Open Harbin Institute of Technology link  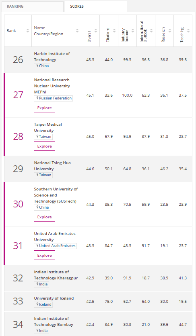(52, 57)
